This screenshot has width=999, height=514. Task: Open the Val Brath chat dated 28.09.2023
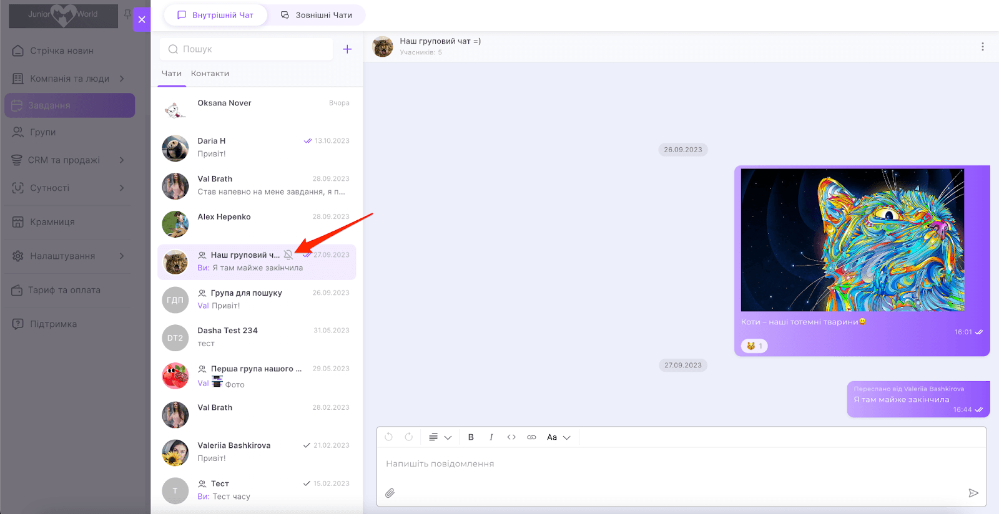pyautogui.click(x=257, y=186)
